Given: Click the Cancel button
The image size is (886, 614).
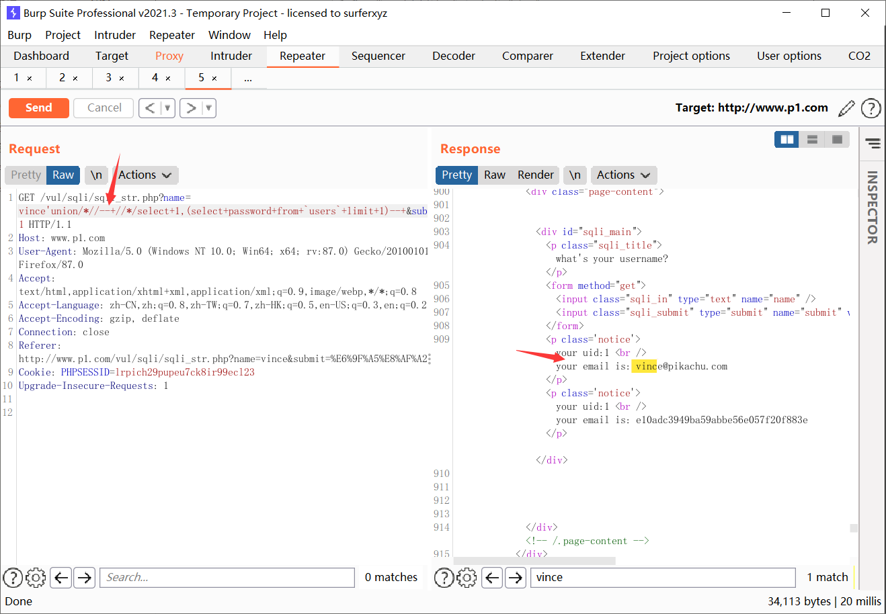Looking at the screenshot, I should tap(104, 107).
